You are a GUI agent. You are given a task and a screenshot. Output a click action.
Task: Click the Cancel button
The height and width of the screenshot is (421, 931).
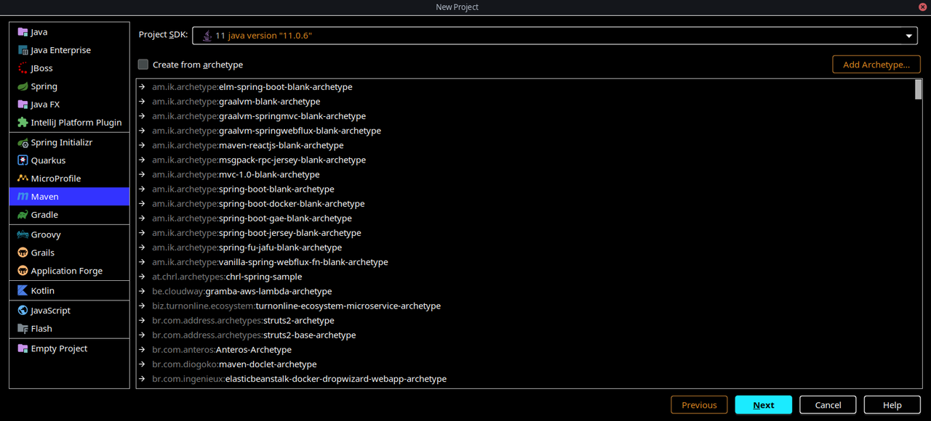click(x=828, y=405)
